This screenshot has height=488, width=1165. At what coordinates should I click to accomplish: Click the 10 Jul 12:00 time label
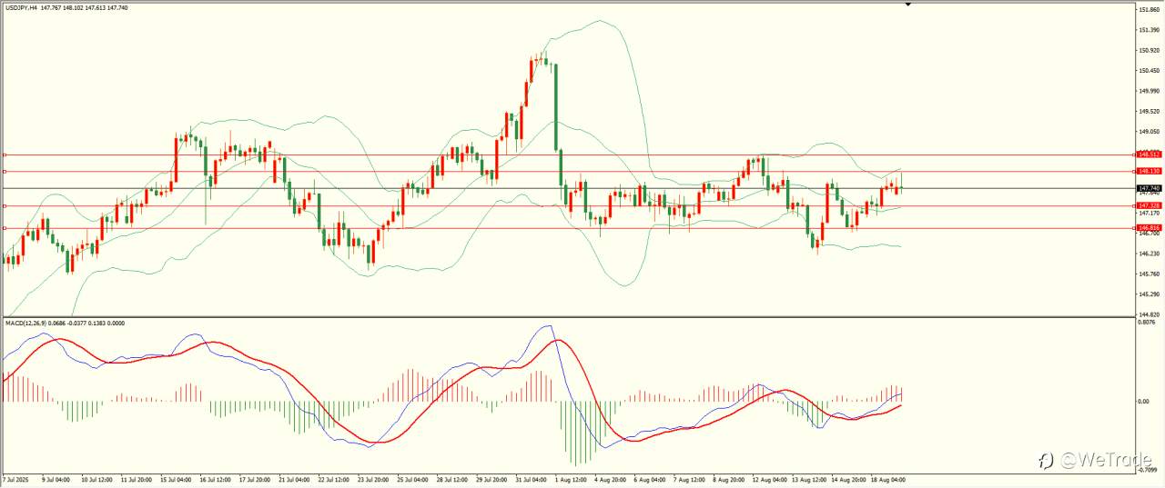tap(96, 479)
